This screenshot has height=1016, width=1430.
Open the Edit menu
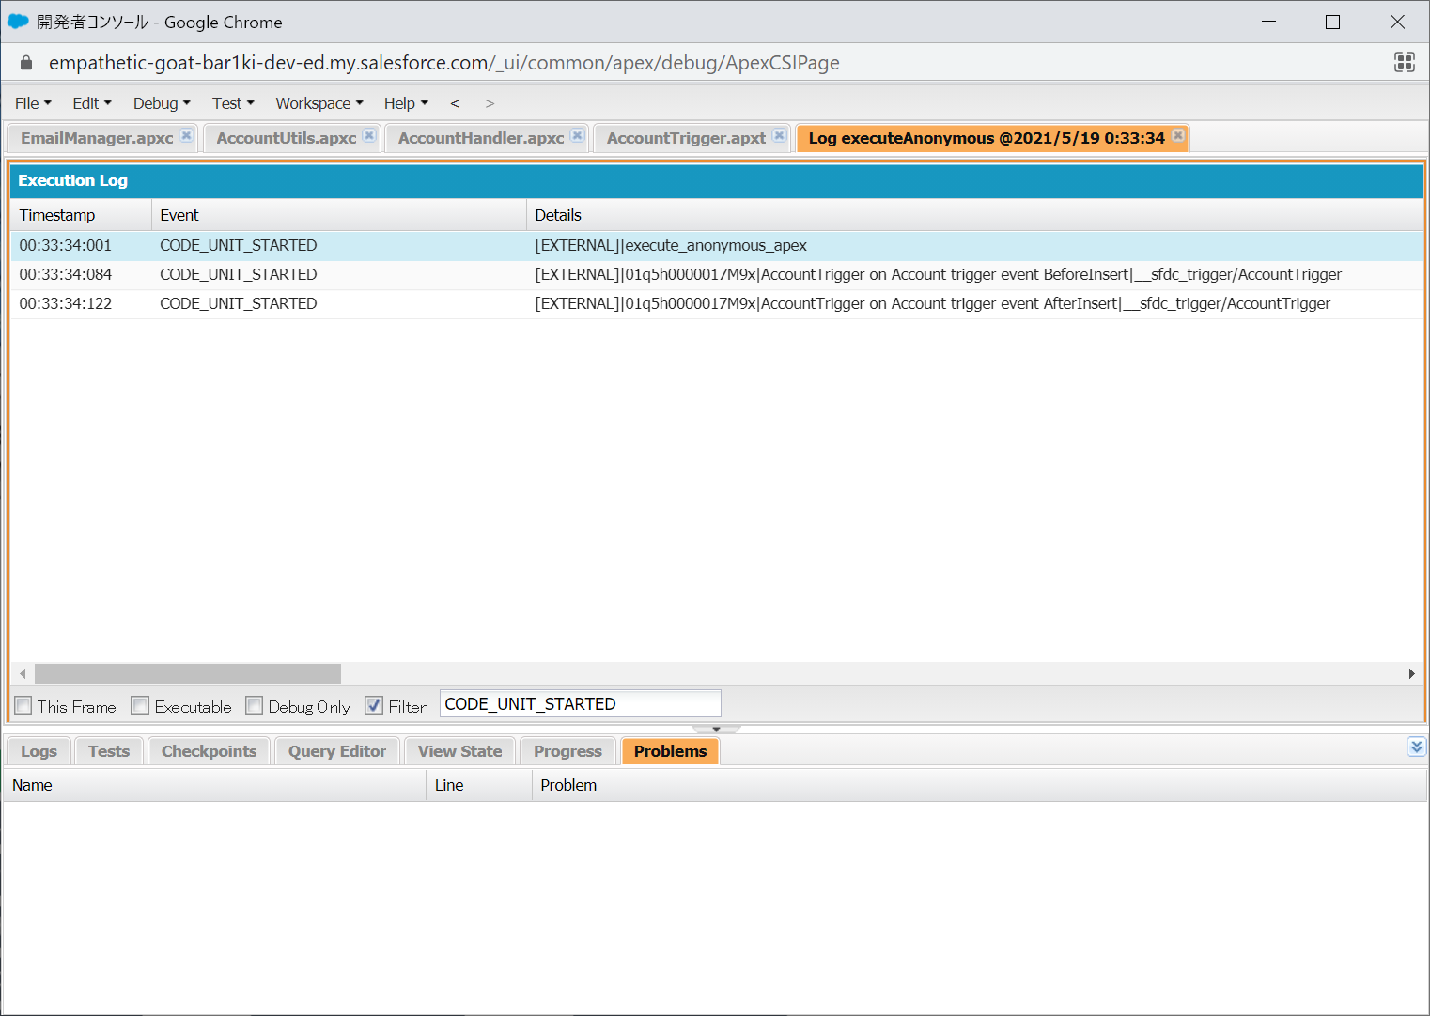(92, 103)
